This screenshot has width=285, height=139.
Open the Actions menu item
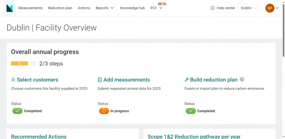click(84, 8)
